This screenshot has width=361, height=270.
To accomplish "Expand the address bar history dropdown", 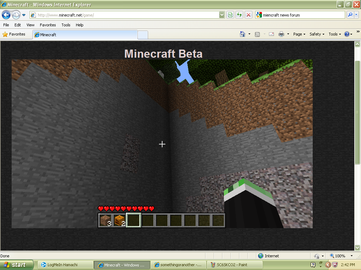I will pyautogui.click(x=222, y=15).
